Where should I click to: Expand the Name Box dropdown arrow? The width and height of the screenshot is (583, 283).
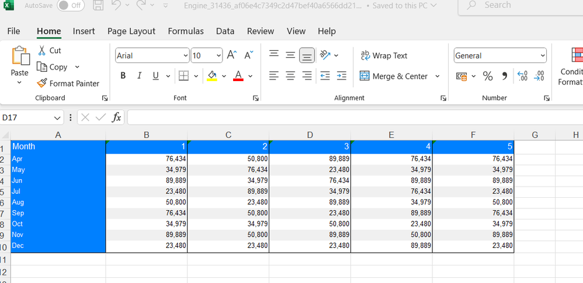tap(57, 118)
